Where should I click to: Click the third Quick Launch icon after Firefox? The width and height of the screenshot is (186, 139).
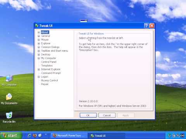point(40,136)
